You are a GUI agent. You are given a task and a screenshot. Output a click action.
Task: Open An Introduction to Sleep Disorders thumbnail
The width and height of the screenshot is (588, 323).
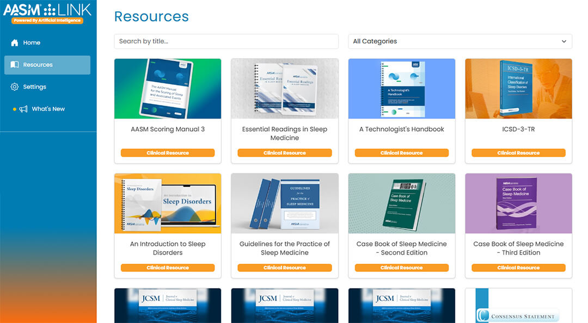point(168,203)
